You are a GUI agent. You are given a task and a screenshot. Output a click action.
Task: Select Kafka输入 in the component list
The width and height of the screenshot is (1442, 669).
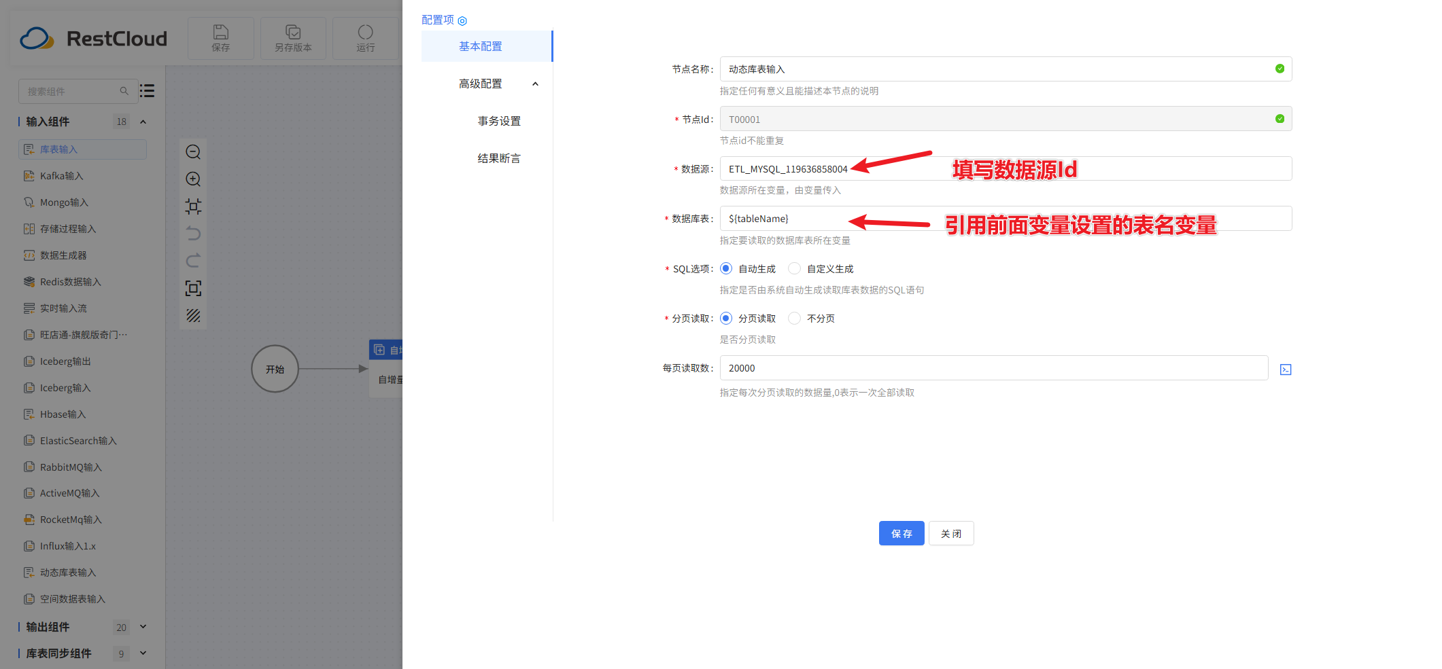pyautogui.click(x=61, y=176)
